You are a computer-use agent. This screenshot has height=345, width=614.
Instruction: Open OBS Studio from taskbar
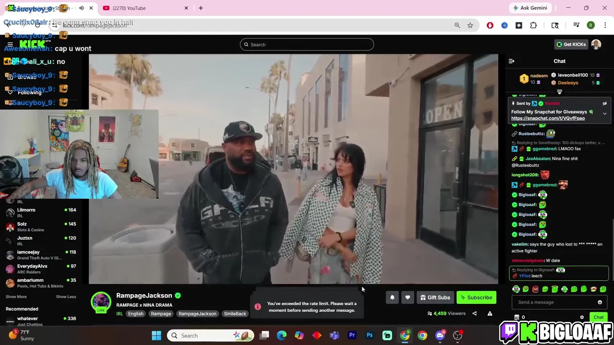tap(458, 335)
